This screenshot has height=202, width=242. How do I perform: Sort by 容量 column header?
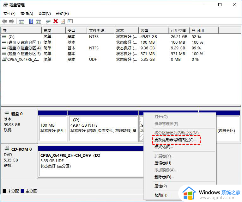pos(154,30)
